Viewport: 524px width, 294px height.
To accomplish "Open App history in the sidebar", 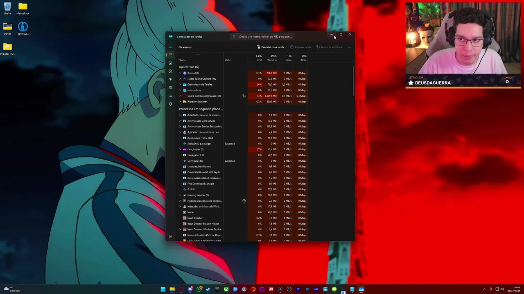I will pos(170,71).
